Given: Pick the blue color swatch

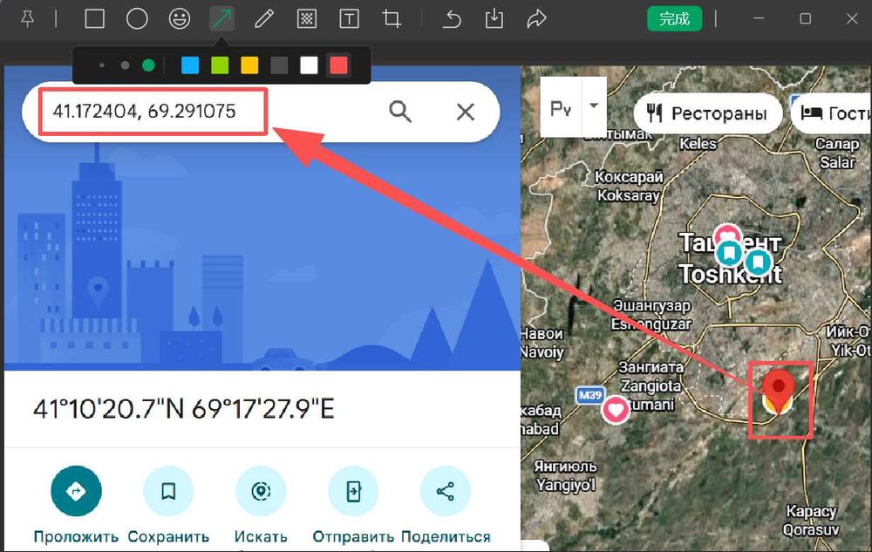Looking at the screenshot, I should coord(190,65).
